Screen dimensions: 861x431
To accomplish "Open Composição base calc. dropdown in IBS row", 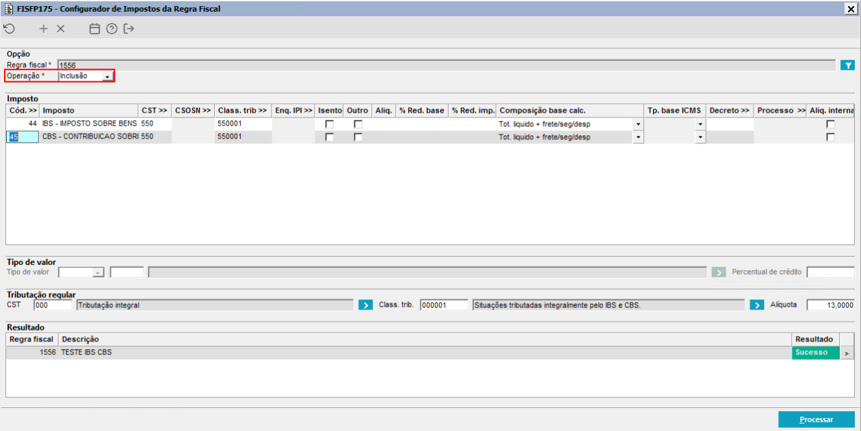I will [x=638, y=124].
